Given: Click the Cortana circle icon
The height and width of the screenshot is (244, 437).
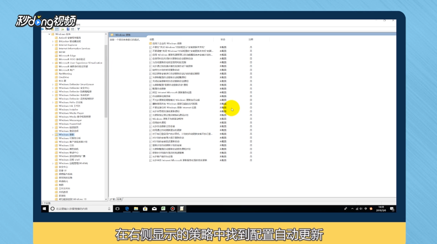Looking at the screenshot, I should [52, 209].
